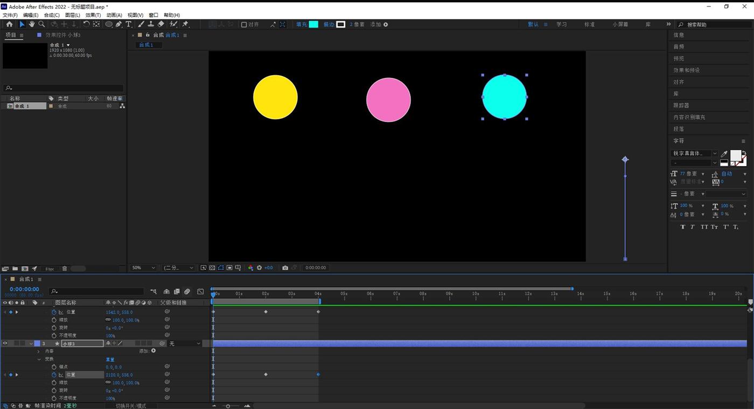Image resolution: width=754 pixels, height=409 pixels.
Task: Open the Graph Editor icon in timeline
Action: pyautogui.click(x=200, y=291)
